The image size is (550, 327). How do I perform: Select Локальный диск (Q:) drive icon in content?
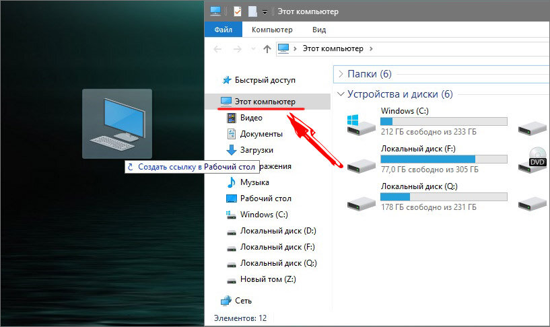point(362,203)
